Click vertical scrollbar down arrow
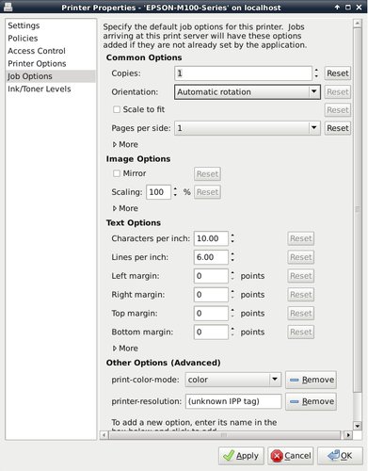 coord(357,426)
